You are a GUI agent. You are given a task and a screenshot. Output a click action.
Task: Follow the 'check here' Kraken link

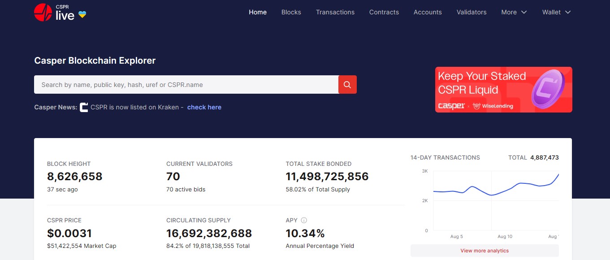[204, 107]
